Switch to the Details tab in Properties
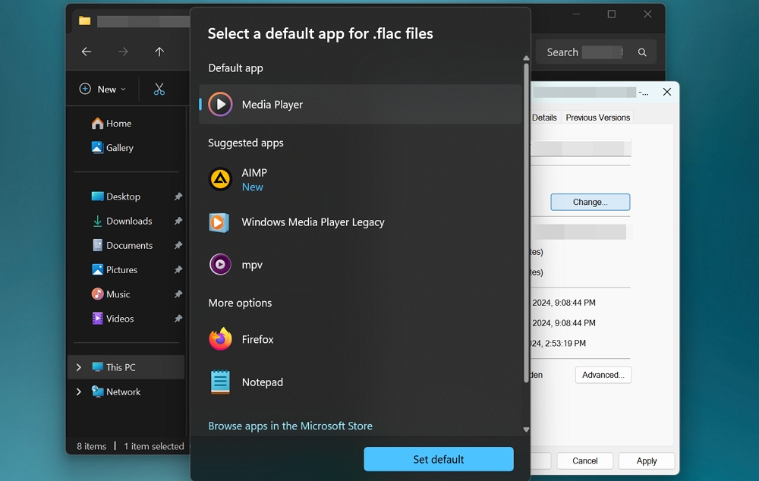This screenshot has height=481, width=759. pos(544,118)
